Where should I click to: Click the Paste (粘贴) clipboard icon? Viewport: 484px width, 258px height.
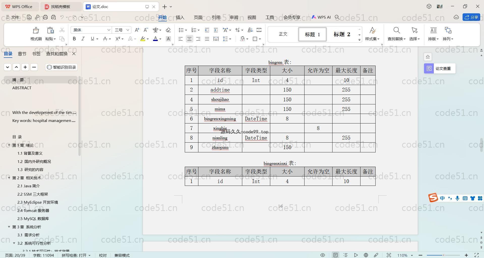coord(50,30)
